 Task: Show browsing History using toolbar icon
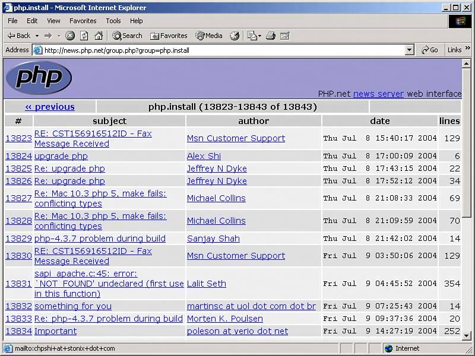(x=235, y=36)
